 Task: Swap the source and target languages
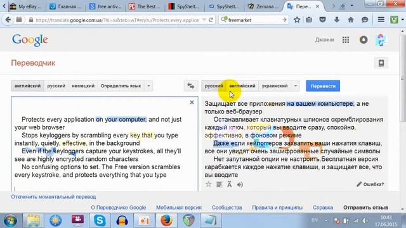pyautogui.click(x=191, y=86)
